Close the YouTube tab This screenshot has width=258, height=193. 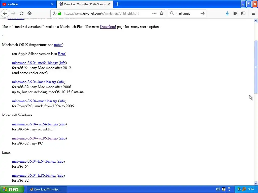(52, 4)
